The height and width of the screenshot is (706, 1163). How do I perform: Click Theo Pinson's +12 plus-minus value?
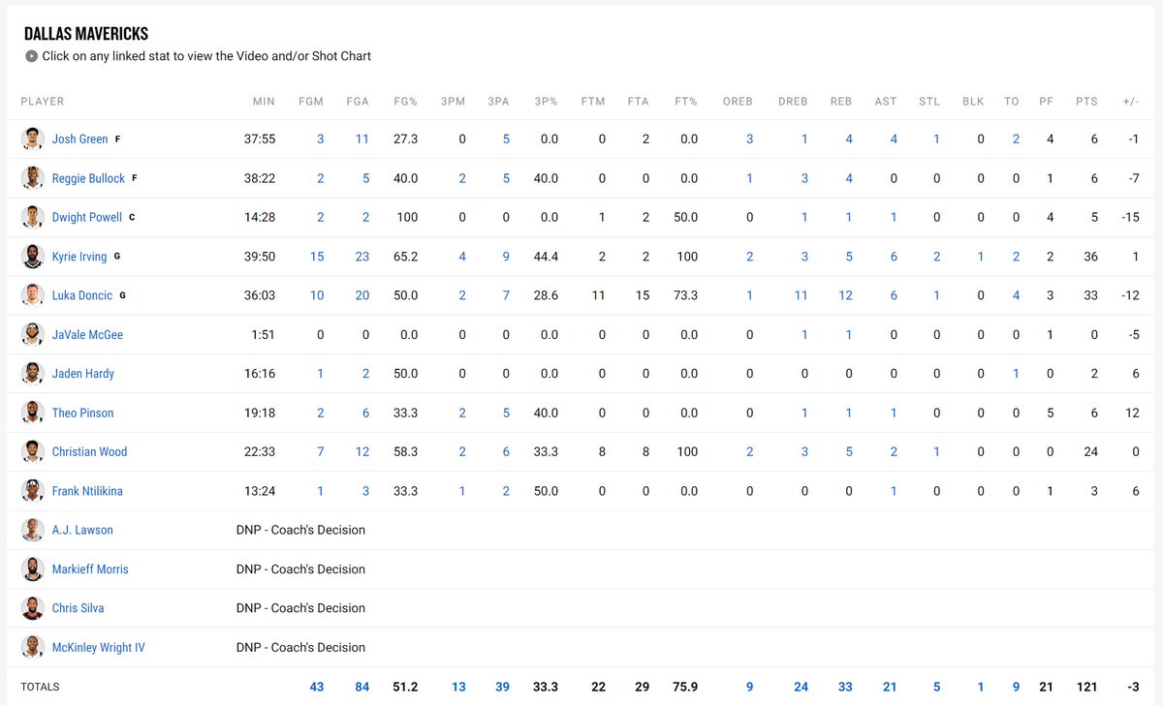tap(1132, 413)
